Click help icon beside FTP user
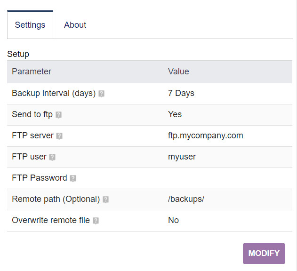Viewport: 297px width, 271px height. pyautogui.click(x=52, y=157)
